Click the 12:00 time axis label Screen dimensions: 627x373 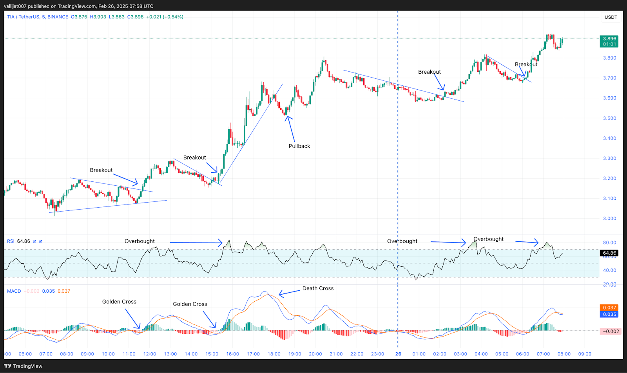click(x=150, y=354)
